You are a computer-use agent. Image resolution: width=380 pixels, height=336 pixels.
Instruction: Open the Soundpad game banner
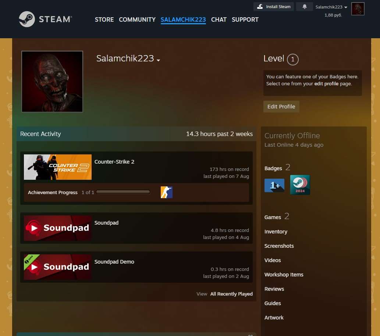58,228
